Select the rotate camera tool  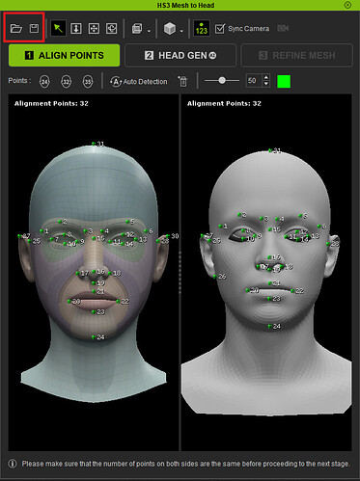pyautogui.click(x=112, y=28)
